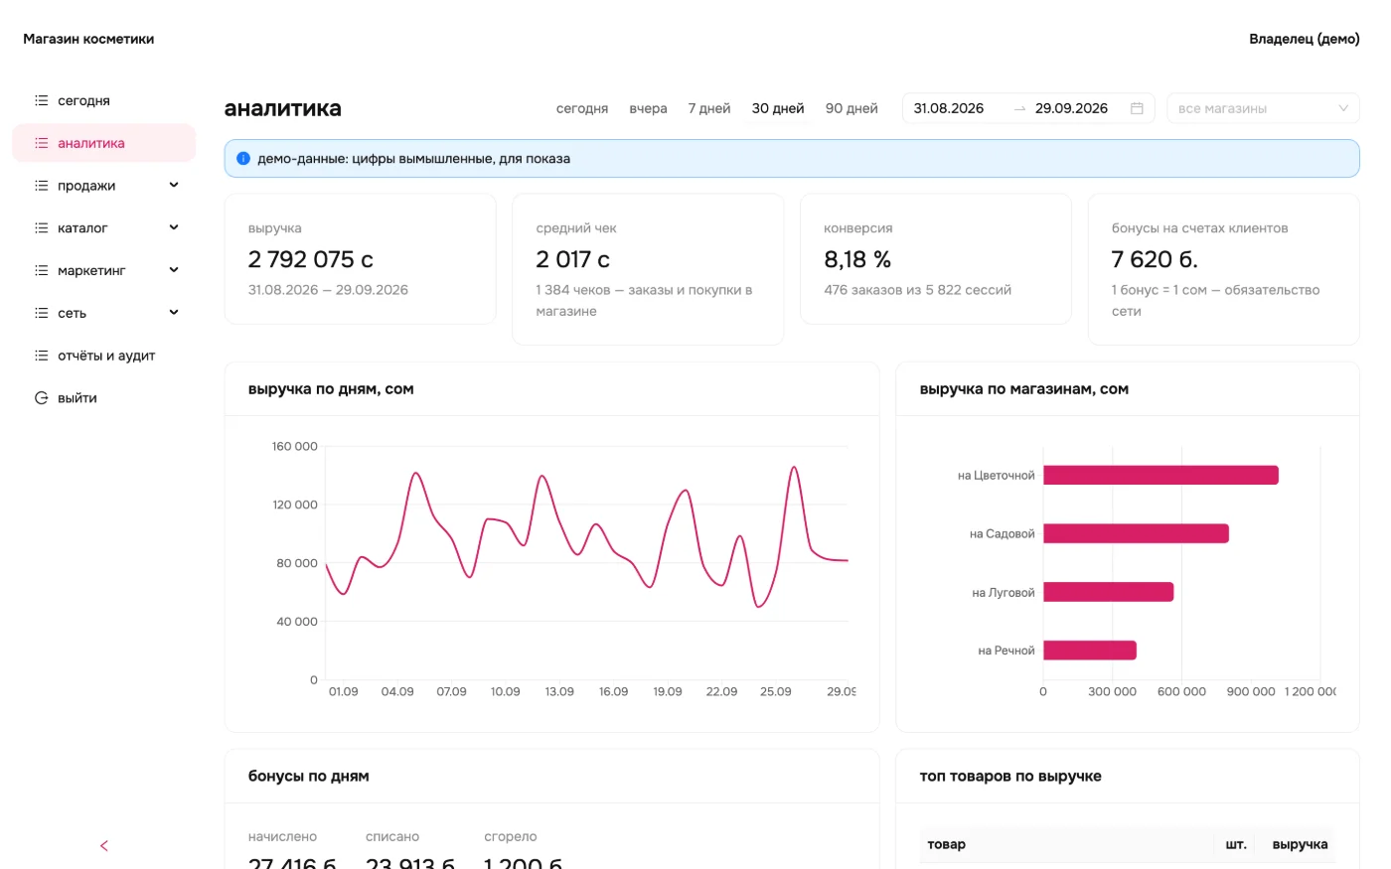Click the товар column header
This screenshot has height=869, width=1391.
[946, 844]
